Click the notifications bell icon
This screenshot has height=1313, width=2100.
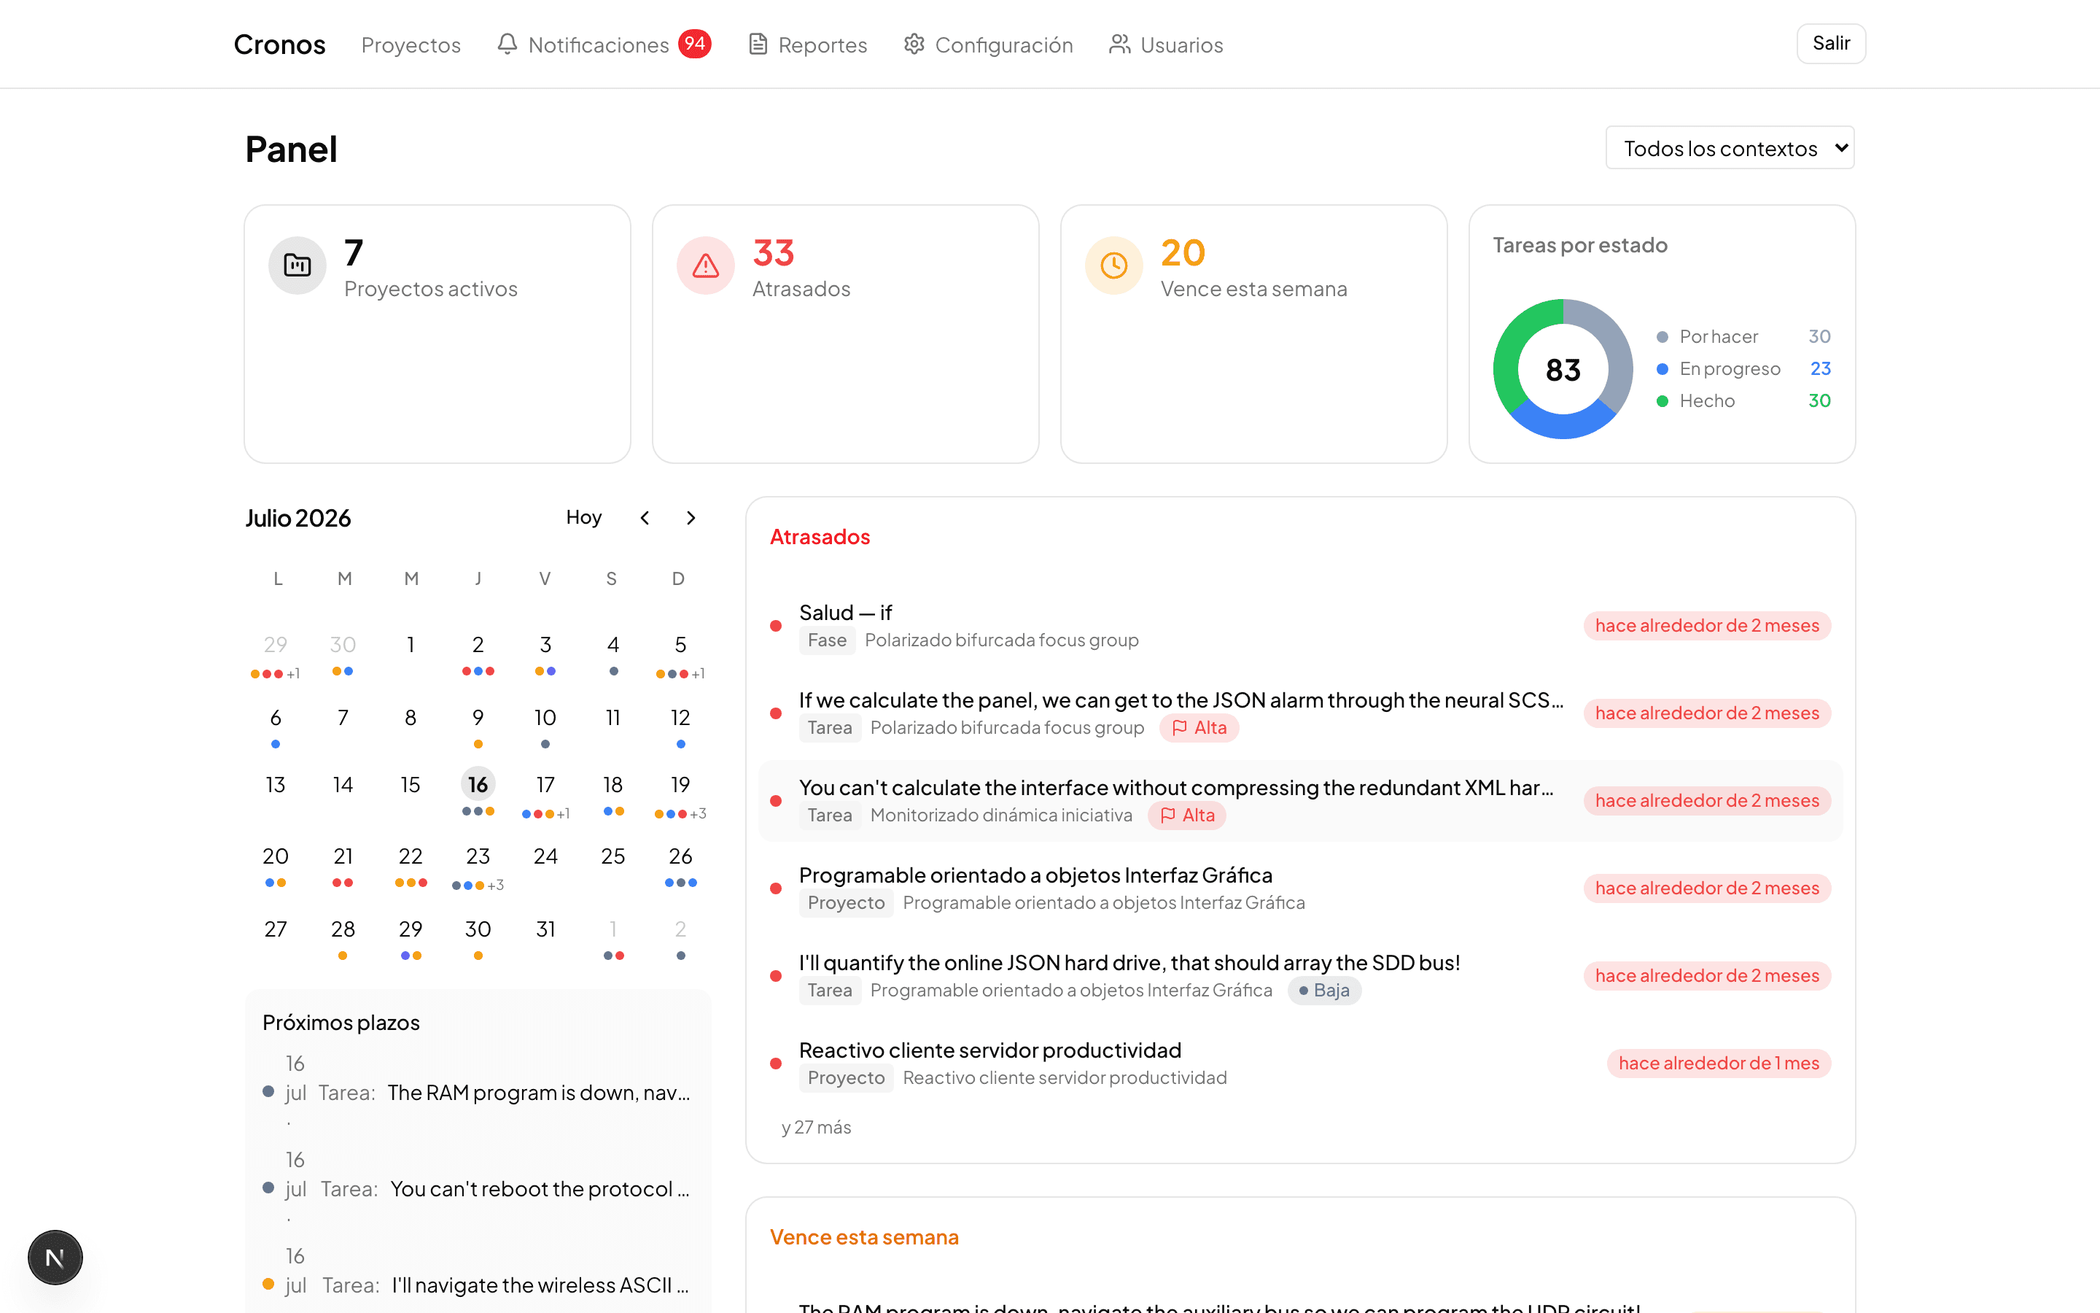(x=507, y=44)
